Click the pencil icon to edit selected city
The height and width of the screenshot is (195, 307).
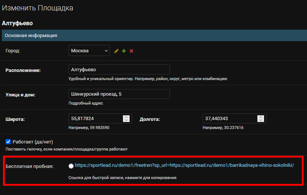point(116,51)
